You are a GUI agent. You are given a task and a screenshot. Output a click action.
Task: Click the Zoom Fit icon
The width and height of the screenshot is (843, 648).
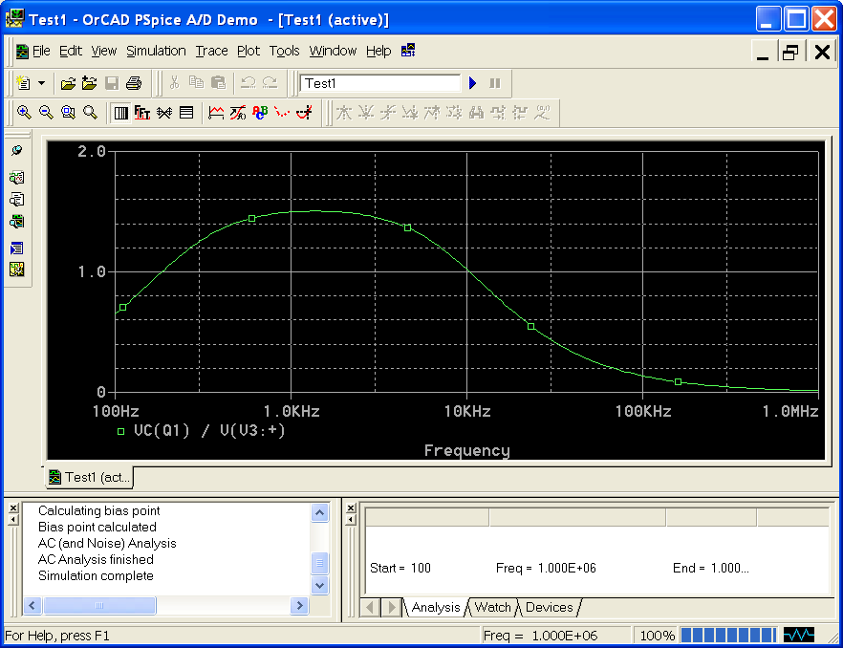(x=90, y=113)
